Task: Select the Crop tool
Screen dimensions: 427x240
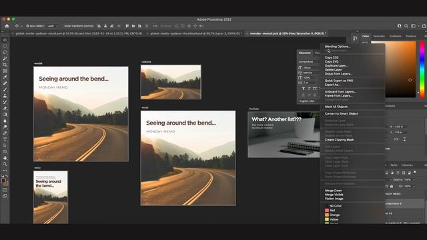Action: pyautogui.click(x=5, y=65)
